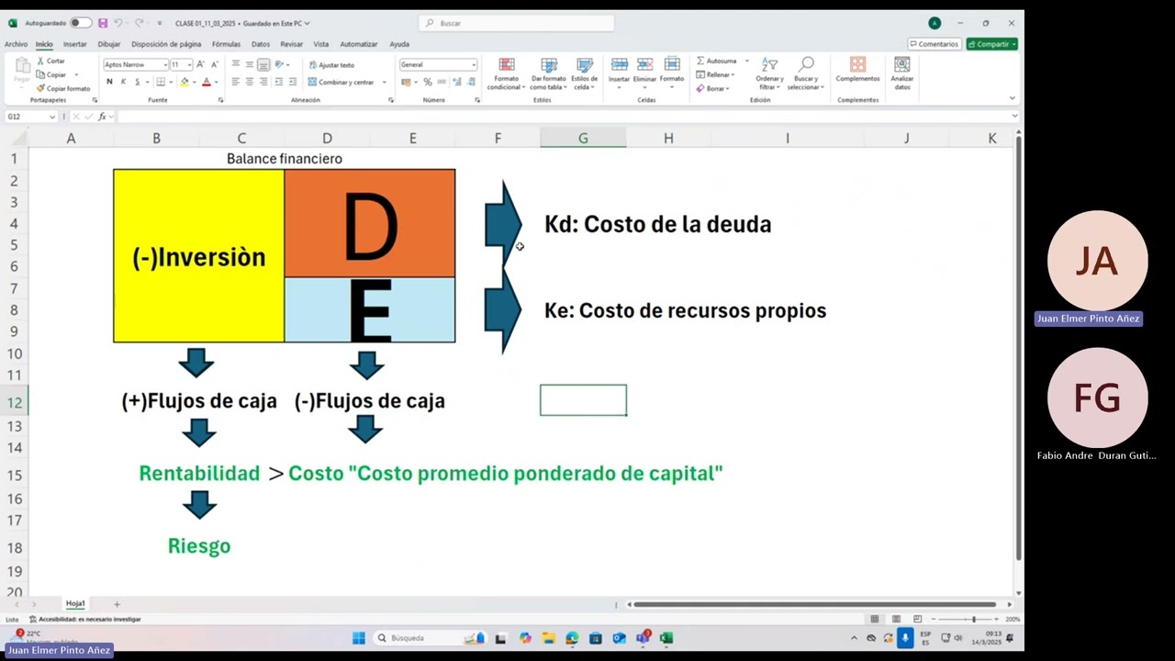The image size is (1175, 661).
Task: Switch to Disposición de página tab
Action: [x=166, y=44]
